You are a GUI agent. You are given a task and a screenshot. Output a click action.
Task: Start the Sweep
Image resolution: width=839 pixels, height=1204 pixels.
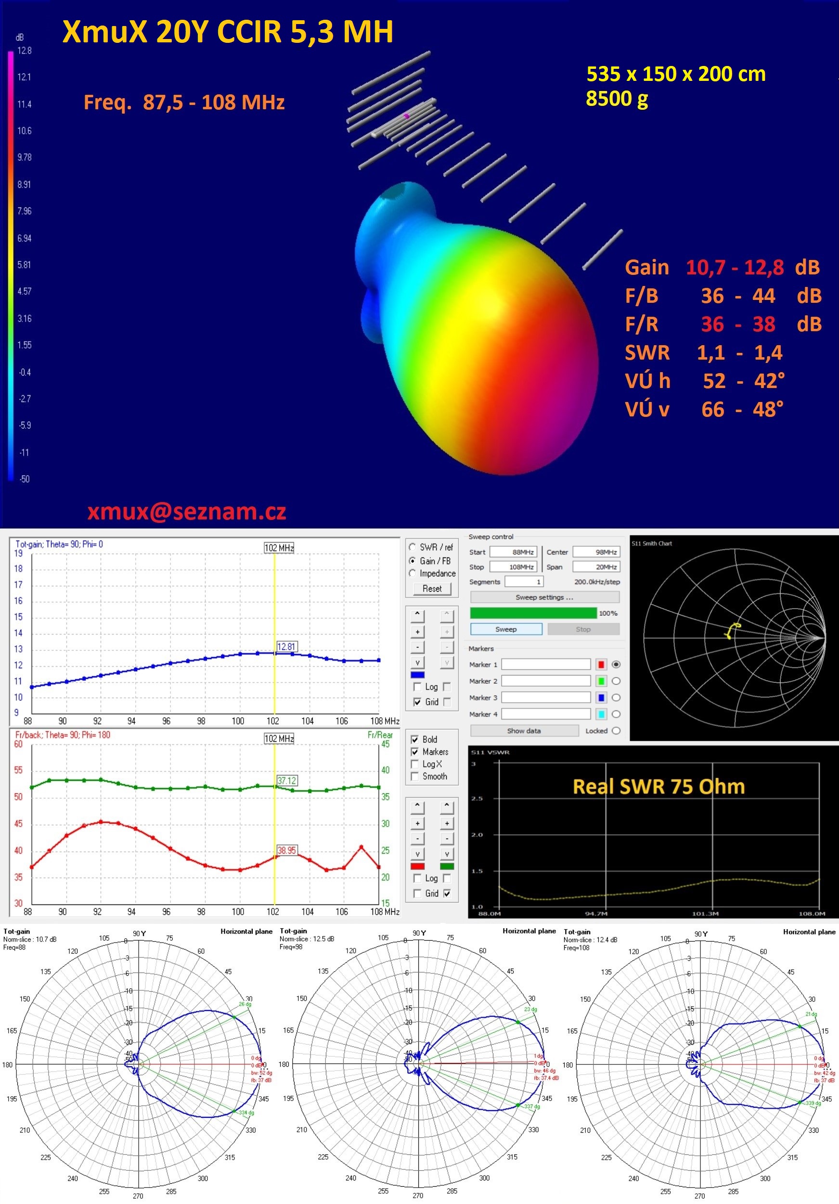pyautogui.click(x=506, y=629)
